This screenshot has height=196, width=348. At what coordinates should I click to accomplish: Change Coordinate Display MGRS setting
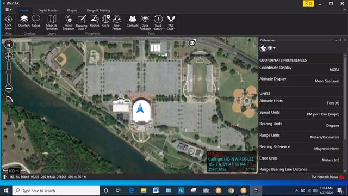(x=300, y=69)
